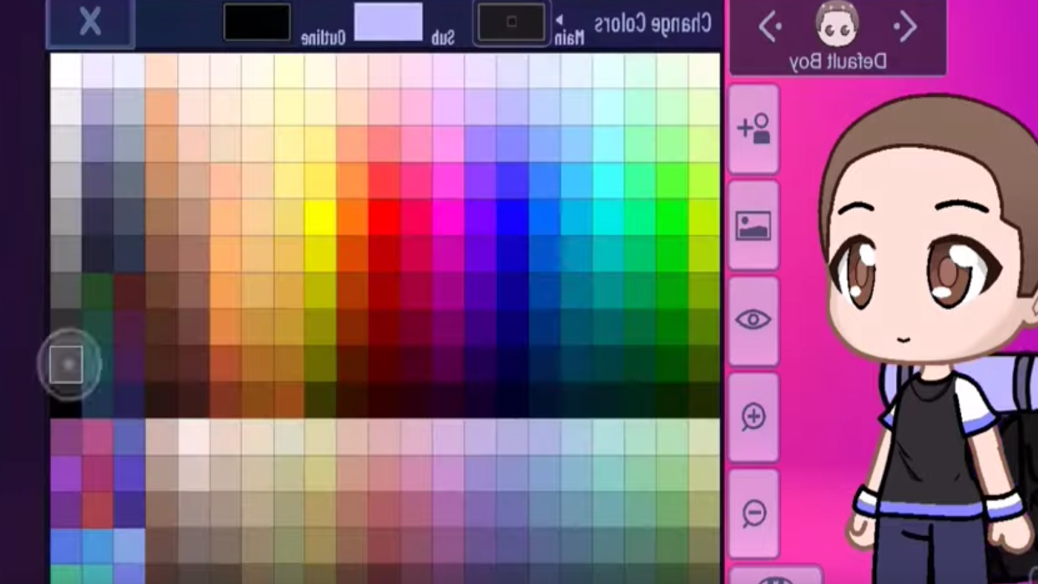
Task: Pick the bright green color swatch
Action: [673, 217]
